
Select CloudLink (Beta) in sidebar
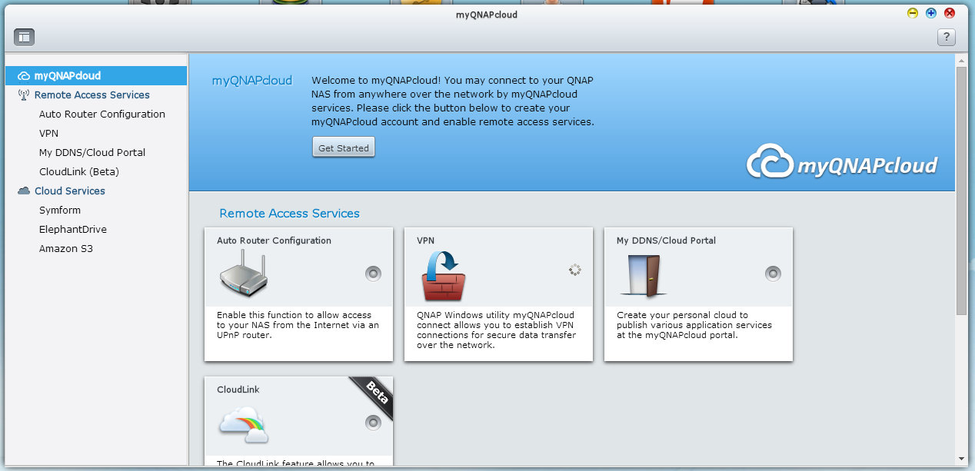[79, 171]
